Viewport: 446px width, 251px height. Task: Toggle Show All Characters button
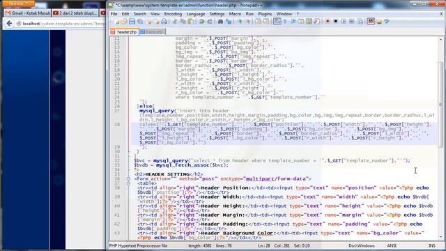pos(285,22)
